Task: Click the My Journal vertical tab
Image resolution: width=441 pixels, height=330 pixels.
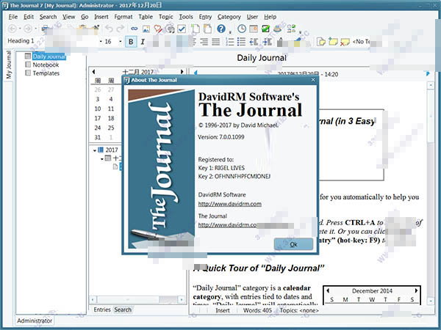Action: [9, 65]
